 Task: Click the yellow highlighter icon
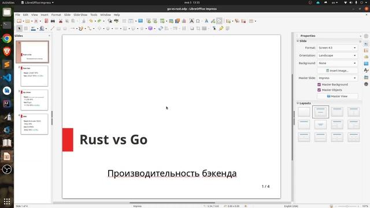pyautogui.click(x=221, y=28)
